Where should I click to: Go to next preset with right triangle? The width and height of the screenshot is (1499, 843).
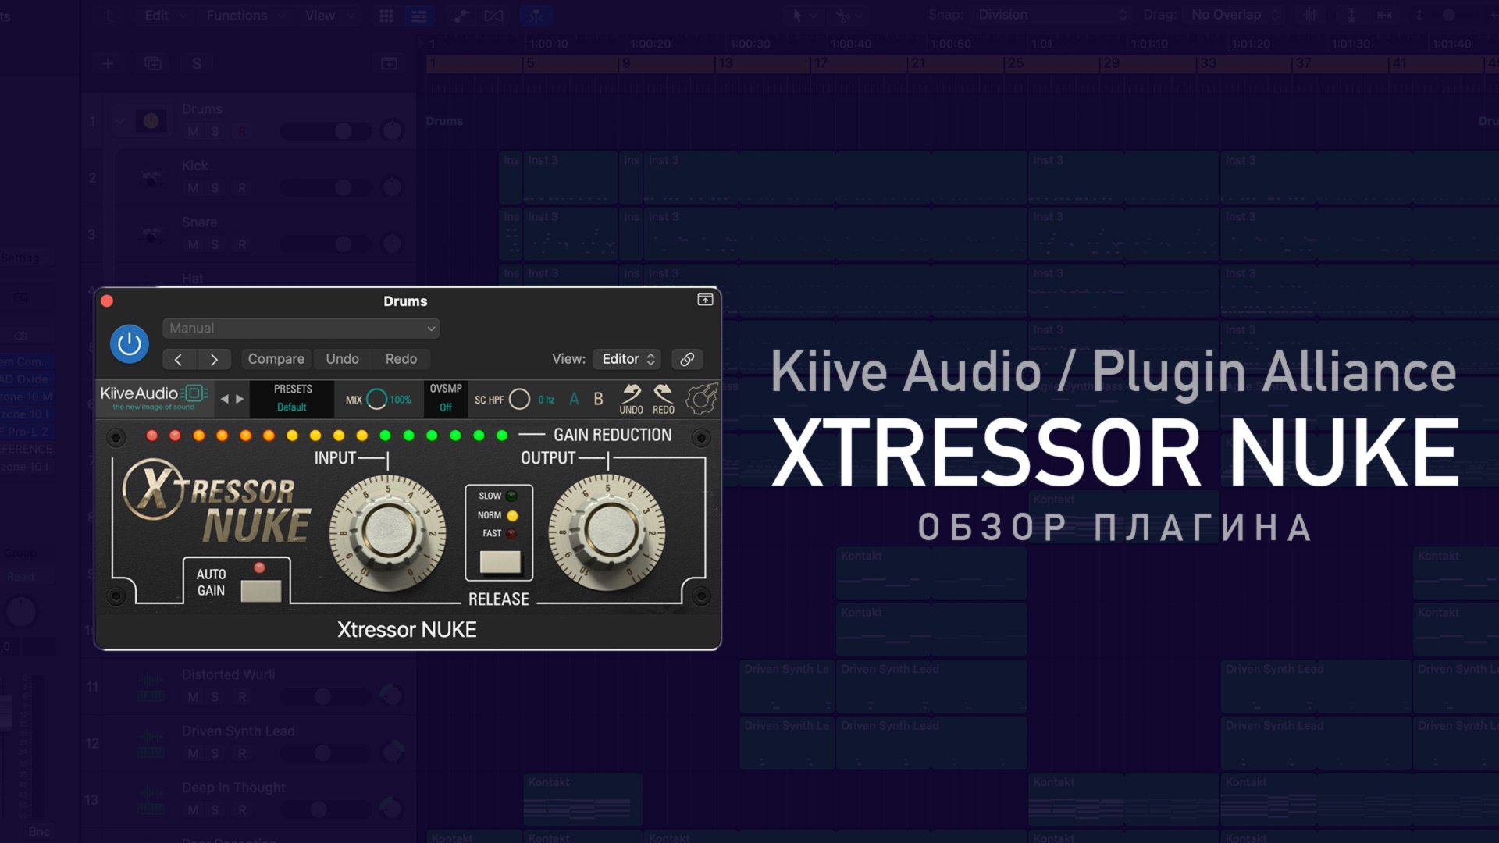240,399
